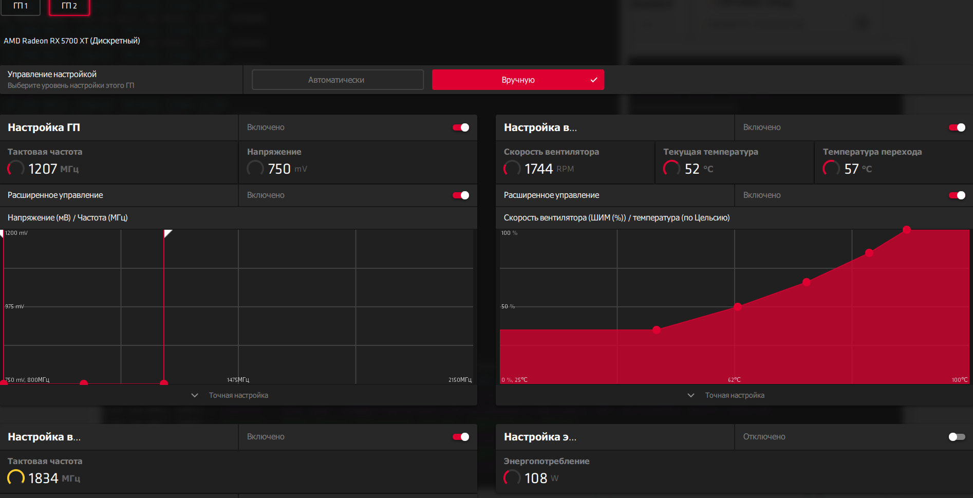Image resolution: width=973 pixels, height=498 pixels.
Task: Expand Точная настройка under the voltage/frequency graph
Action: (x=230, y=395)
